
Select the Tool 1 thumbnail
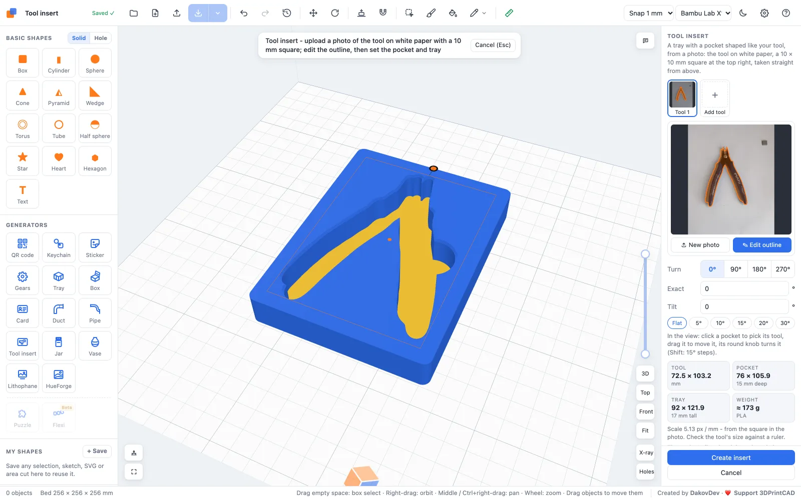tap(682, 98)
